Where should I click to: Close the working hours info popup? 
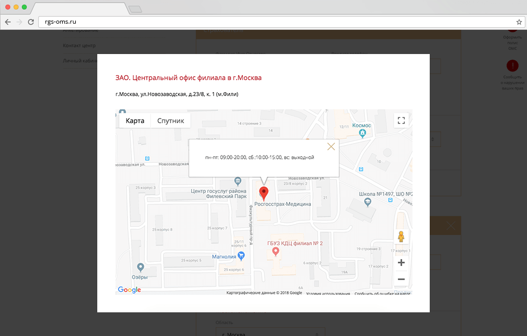pos(331,147)
